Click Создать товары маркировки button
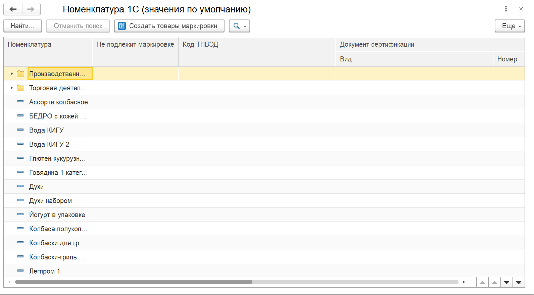This screenshot has width=534, height=295. pos(169,26)
